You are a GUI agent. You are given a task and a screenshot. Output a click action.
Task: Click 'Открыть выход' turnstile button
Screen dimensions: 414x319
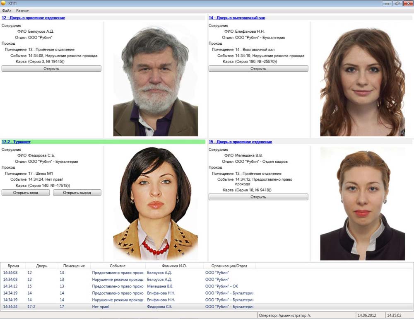[x=77, y=193]
